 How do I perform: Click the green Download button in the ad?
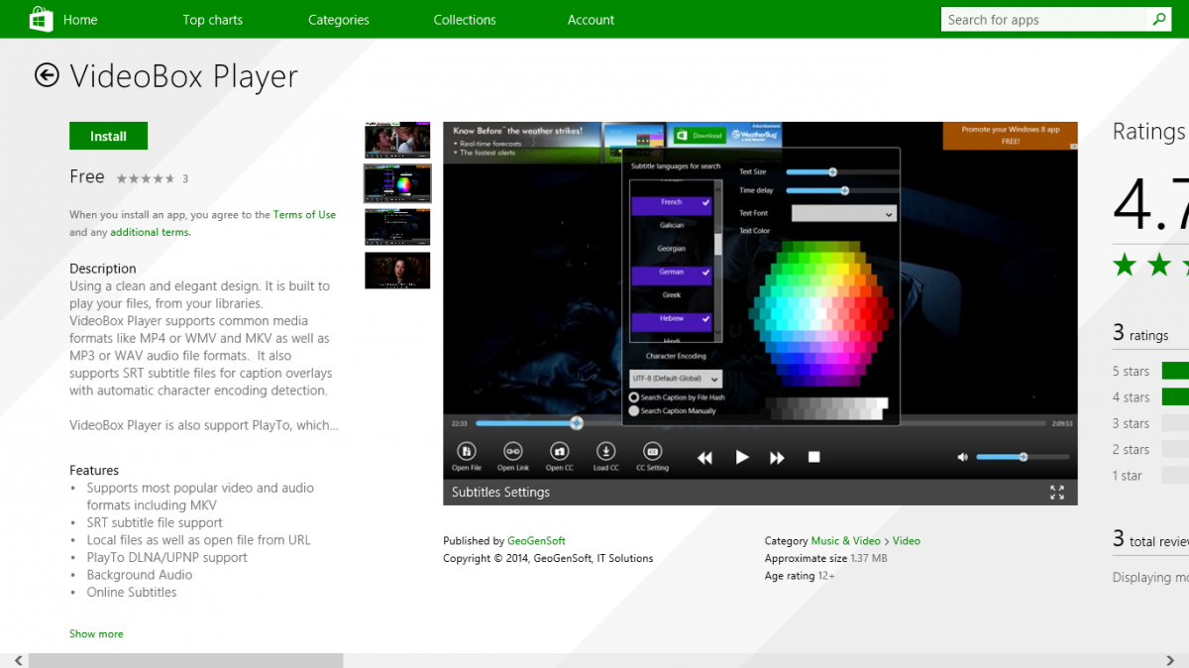[x=700, y=135]
